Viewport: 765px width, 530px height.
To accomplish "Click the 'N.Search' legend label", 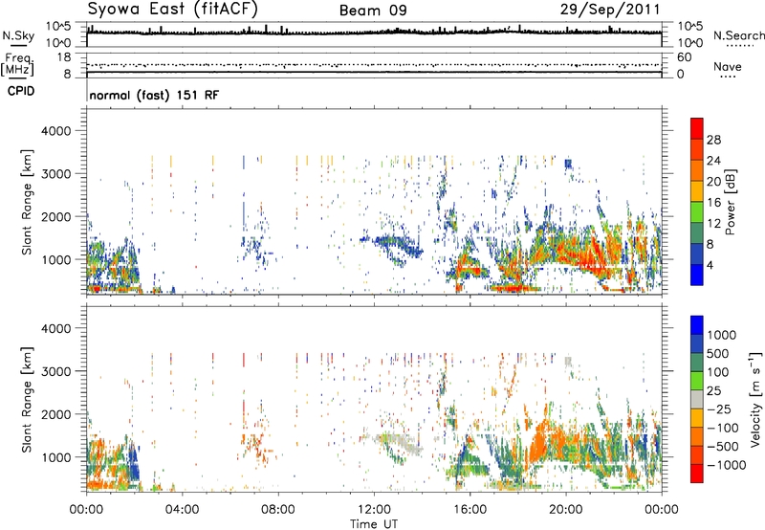I will coord(738,35).
